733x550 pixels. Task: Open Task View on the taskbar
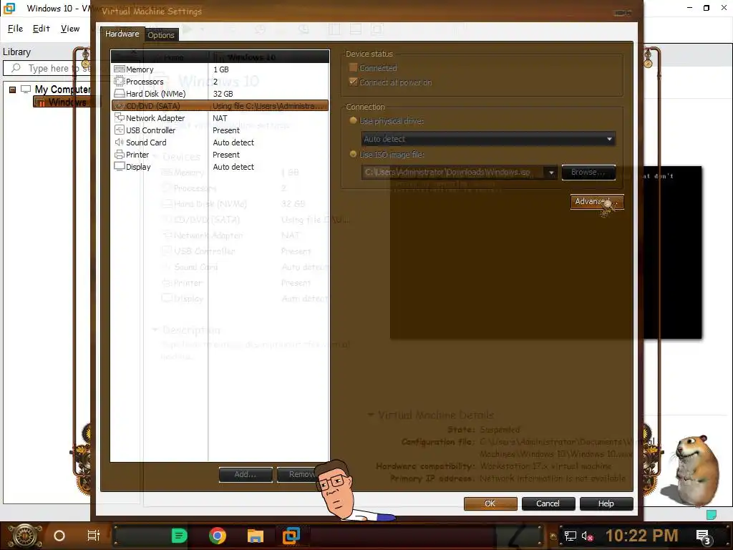94,536
